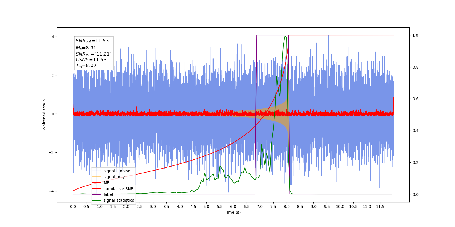The height and width of the screenshot is (227, 455).
Task: Click the green line sample beside 'signal statistics'
Action: (x=97, y=200)
